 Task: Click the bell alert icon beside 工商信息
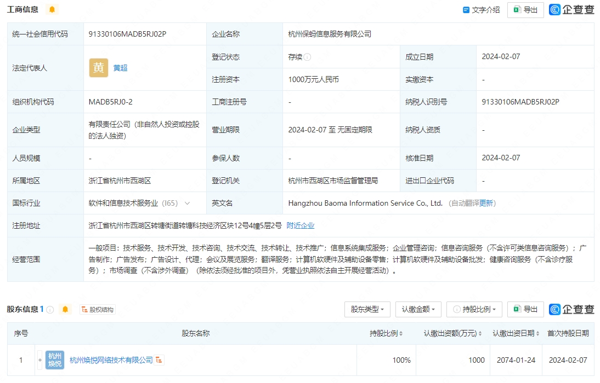(52, 9)
